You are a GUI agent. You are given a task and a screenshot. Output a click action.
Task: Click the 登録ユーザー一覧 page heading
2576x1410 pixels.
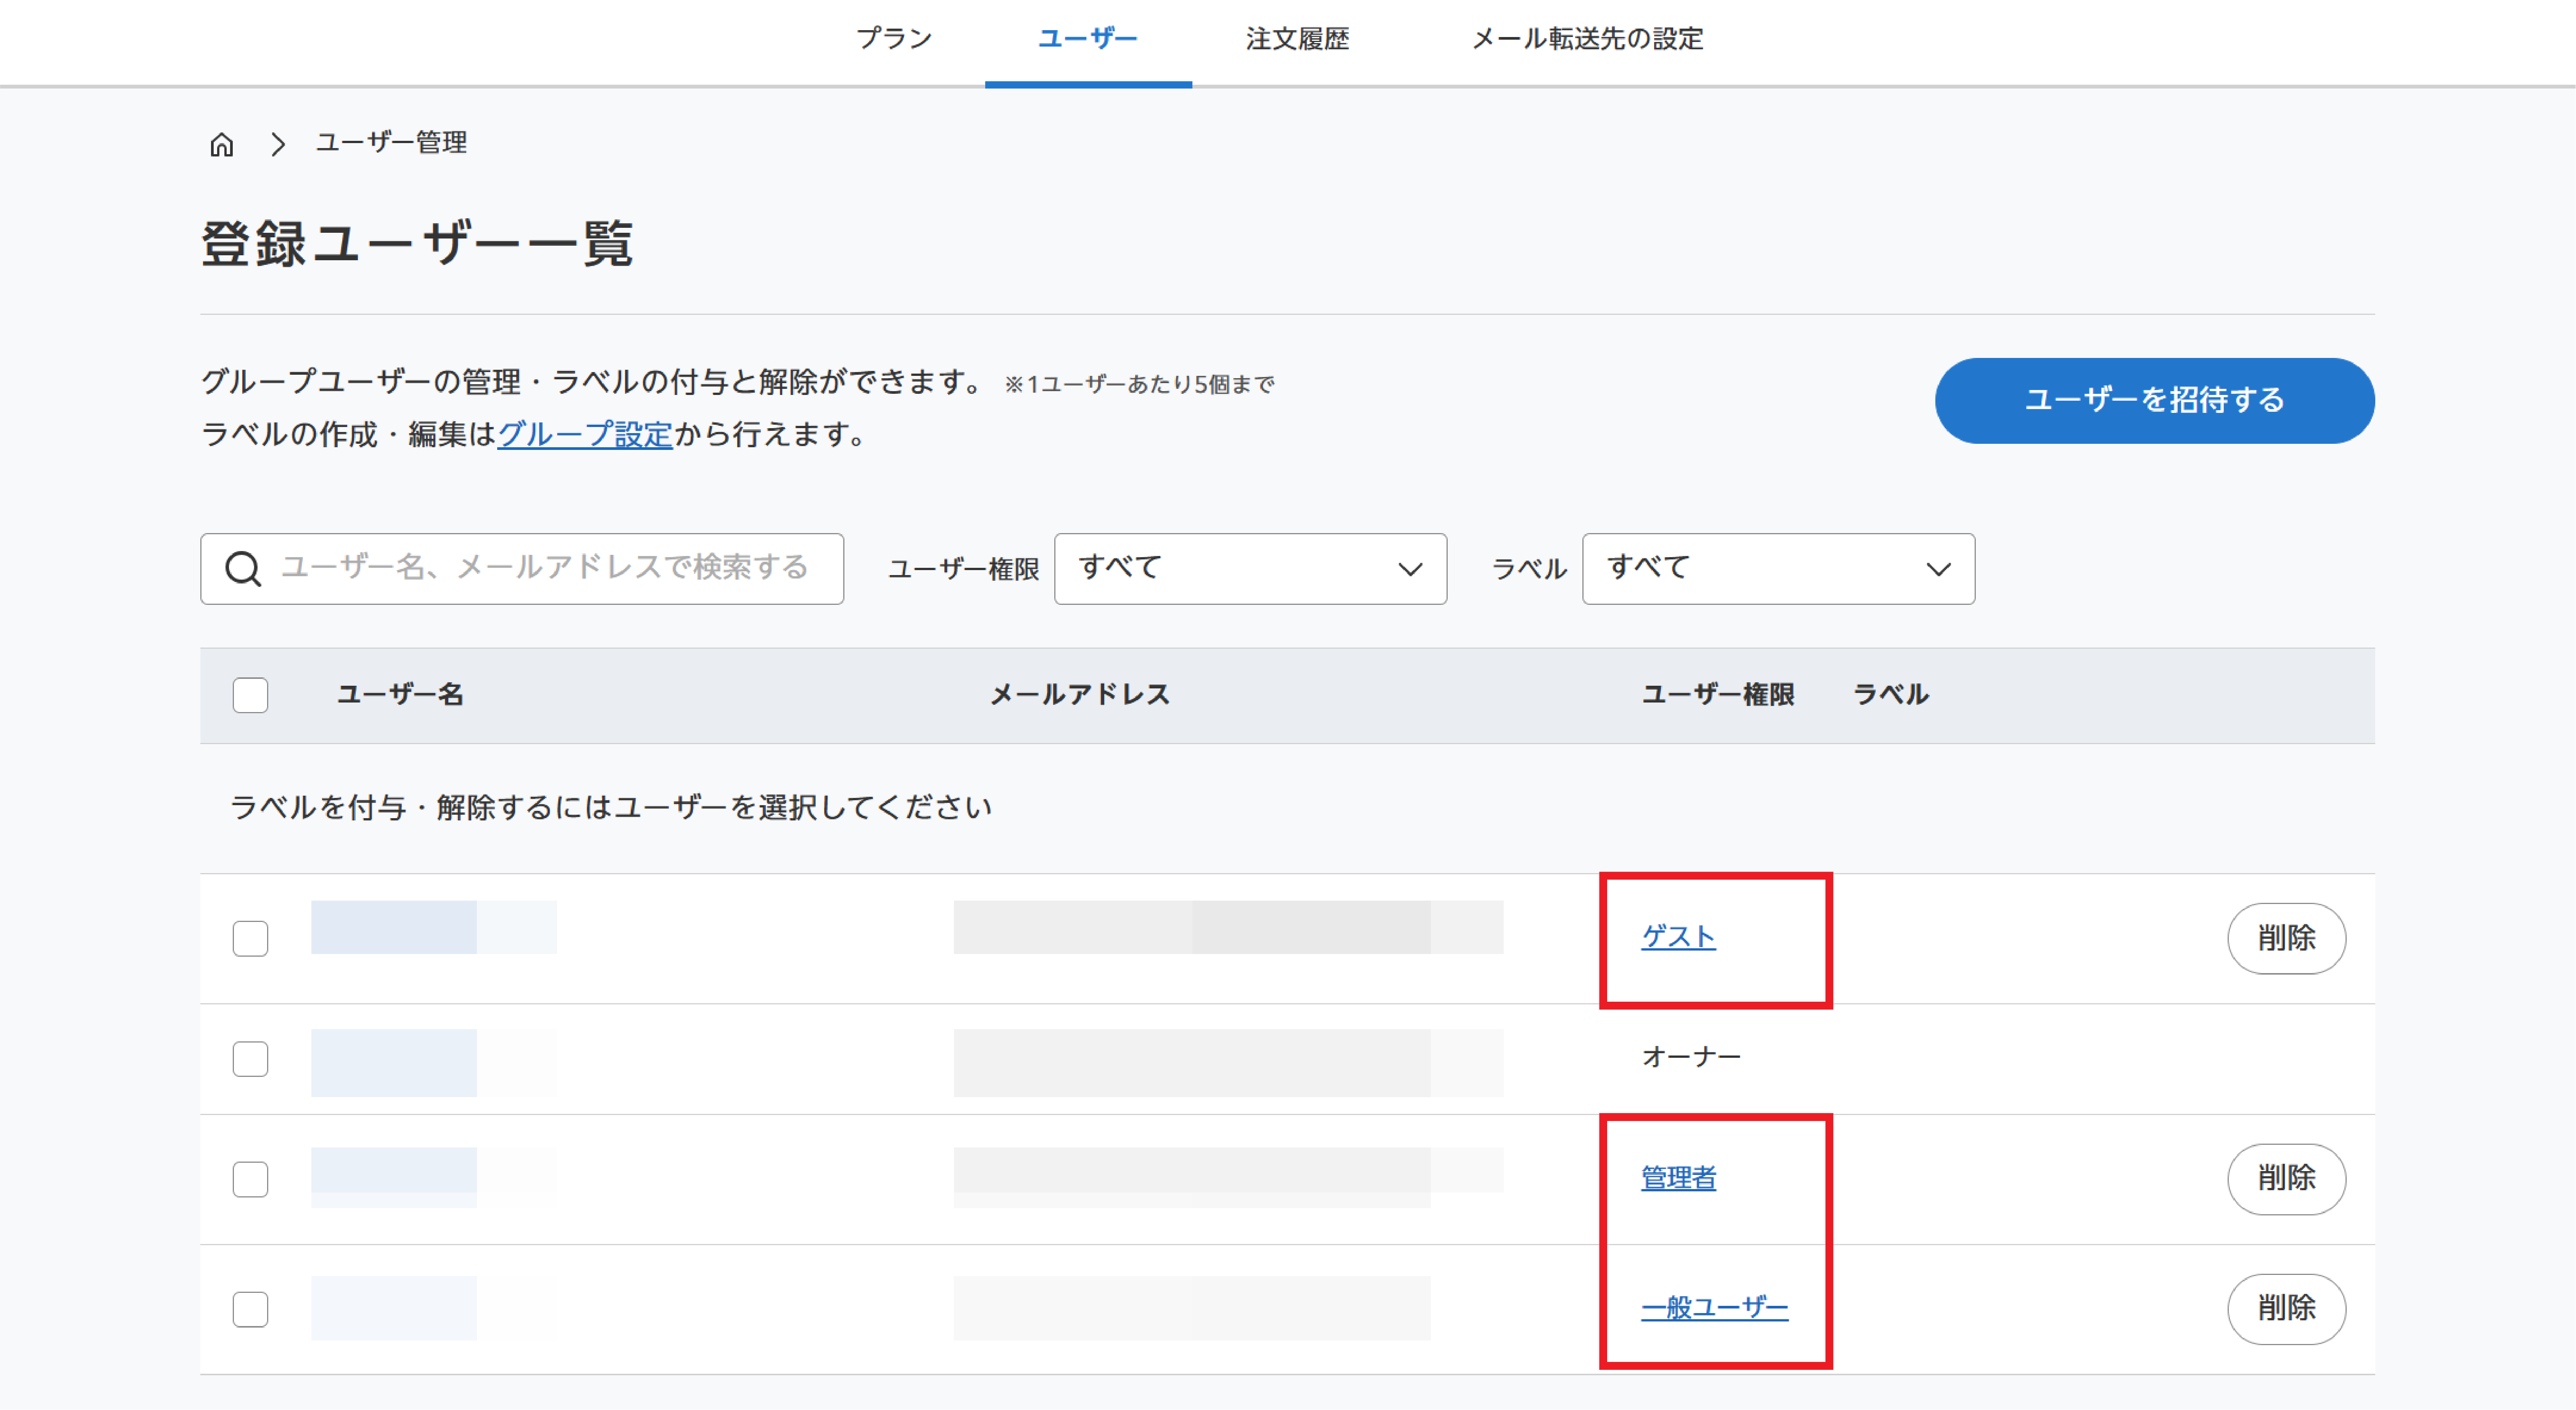tap(417, 243)
